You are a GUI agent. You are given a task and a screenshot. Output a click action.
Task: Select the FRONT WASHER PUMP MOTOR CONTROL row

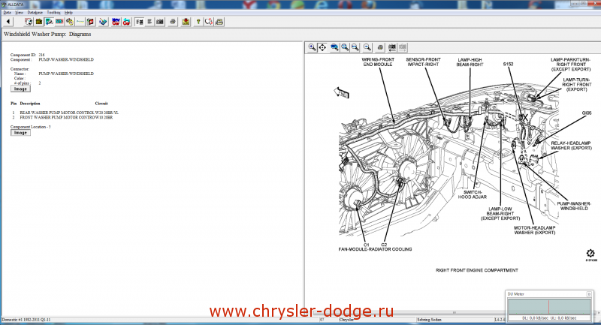point(62,118)
